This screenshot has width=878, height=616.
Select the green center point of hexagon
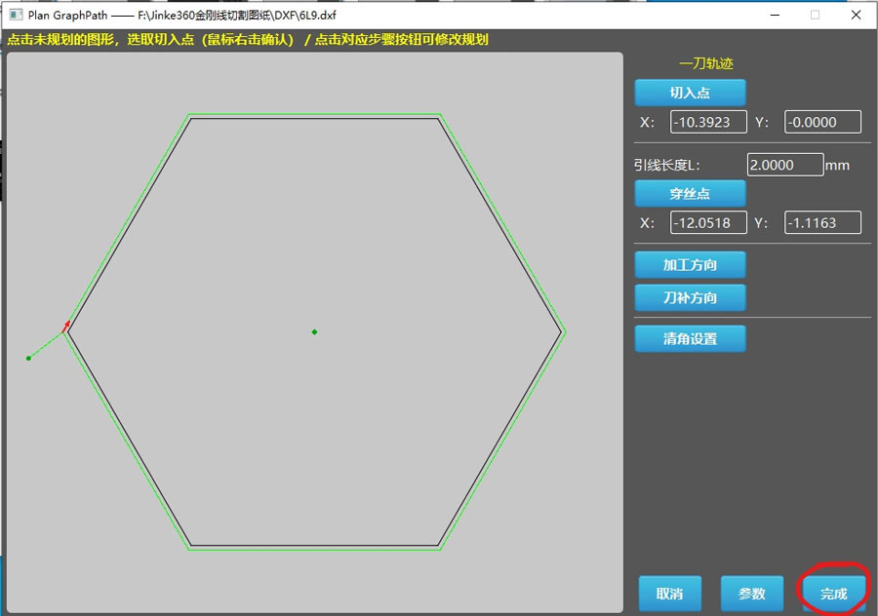[315, 331]
